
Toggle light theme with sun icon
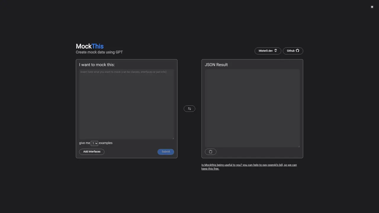point(372,7)
